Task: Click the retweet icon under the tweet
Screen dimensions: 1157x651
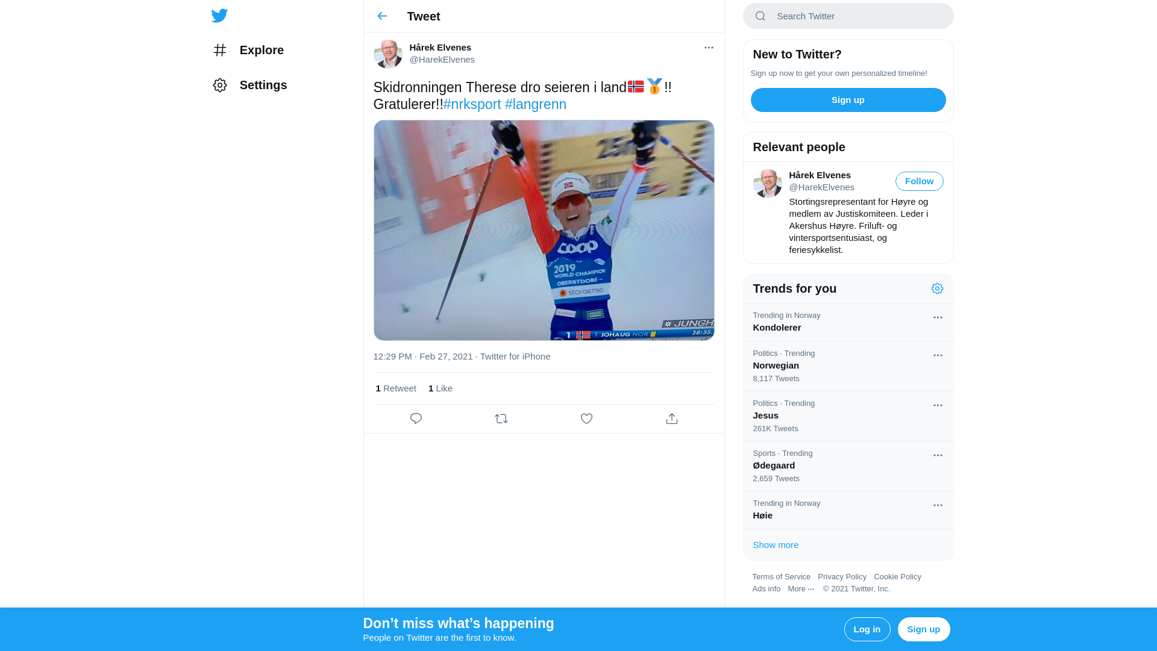Action: (x=501, y=419)
